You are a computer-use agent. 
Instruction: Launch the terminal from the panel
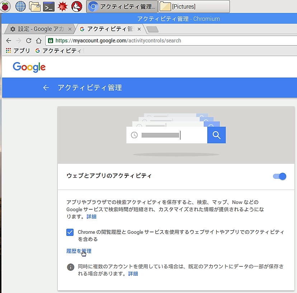coord(49,6)
